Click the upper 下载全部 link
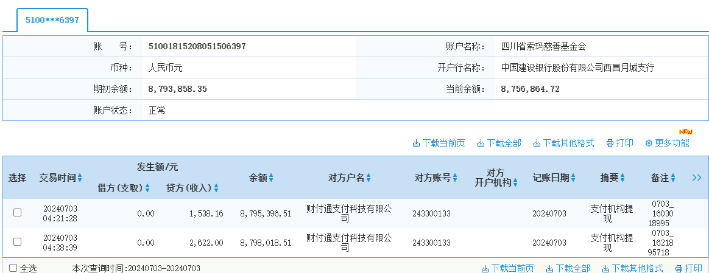The width and height of the screenshot is (709, 273). coord(504,143)
